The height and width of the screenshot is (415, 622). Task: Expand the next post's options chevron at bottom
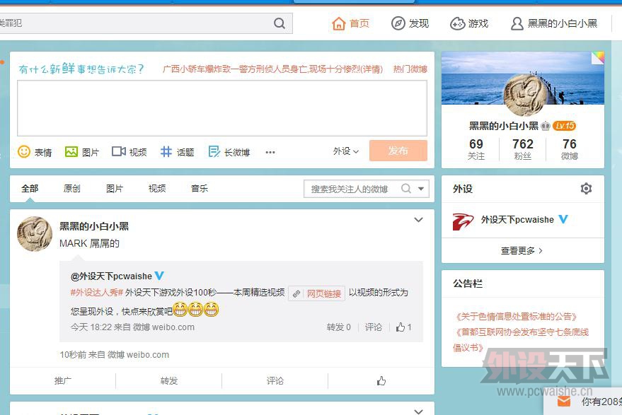point(418,411)
